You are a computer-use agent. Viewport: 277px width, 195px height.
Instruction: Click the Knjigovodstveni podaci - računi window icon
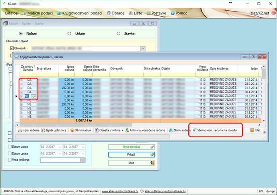pyautogui.click(x=17, y=57)
